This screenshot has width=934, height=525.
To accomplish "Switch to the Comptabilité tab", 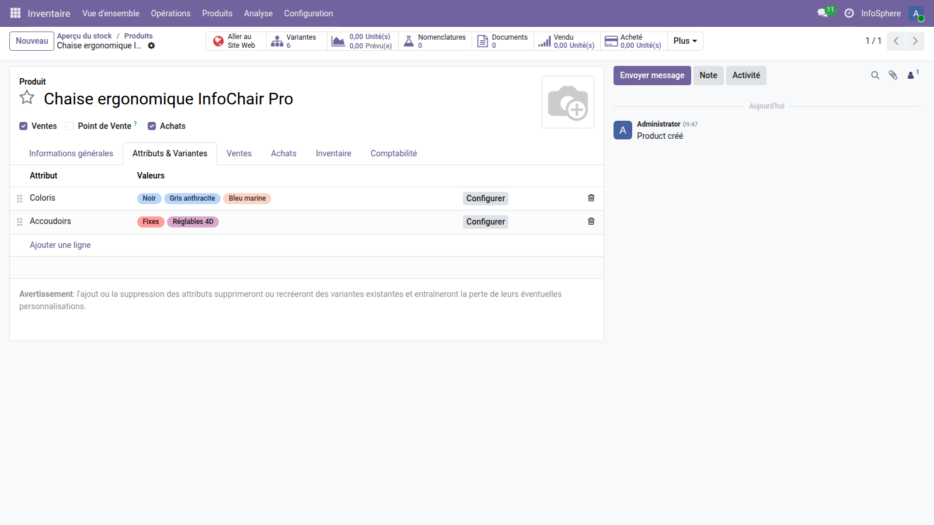I will tap(393, 153).
